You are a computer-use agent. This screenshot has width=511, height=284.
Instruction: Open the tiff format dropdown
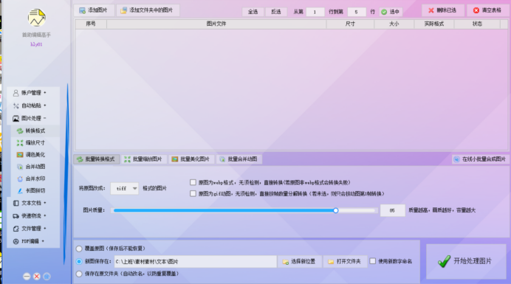coord(125,189)
